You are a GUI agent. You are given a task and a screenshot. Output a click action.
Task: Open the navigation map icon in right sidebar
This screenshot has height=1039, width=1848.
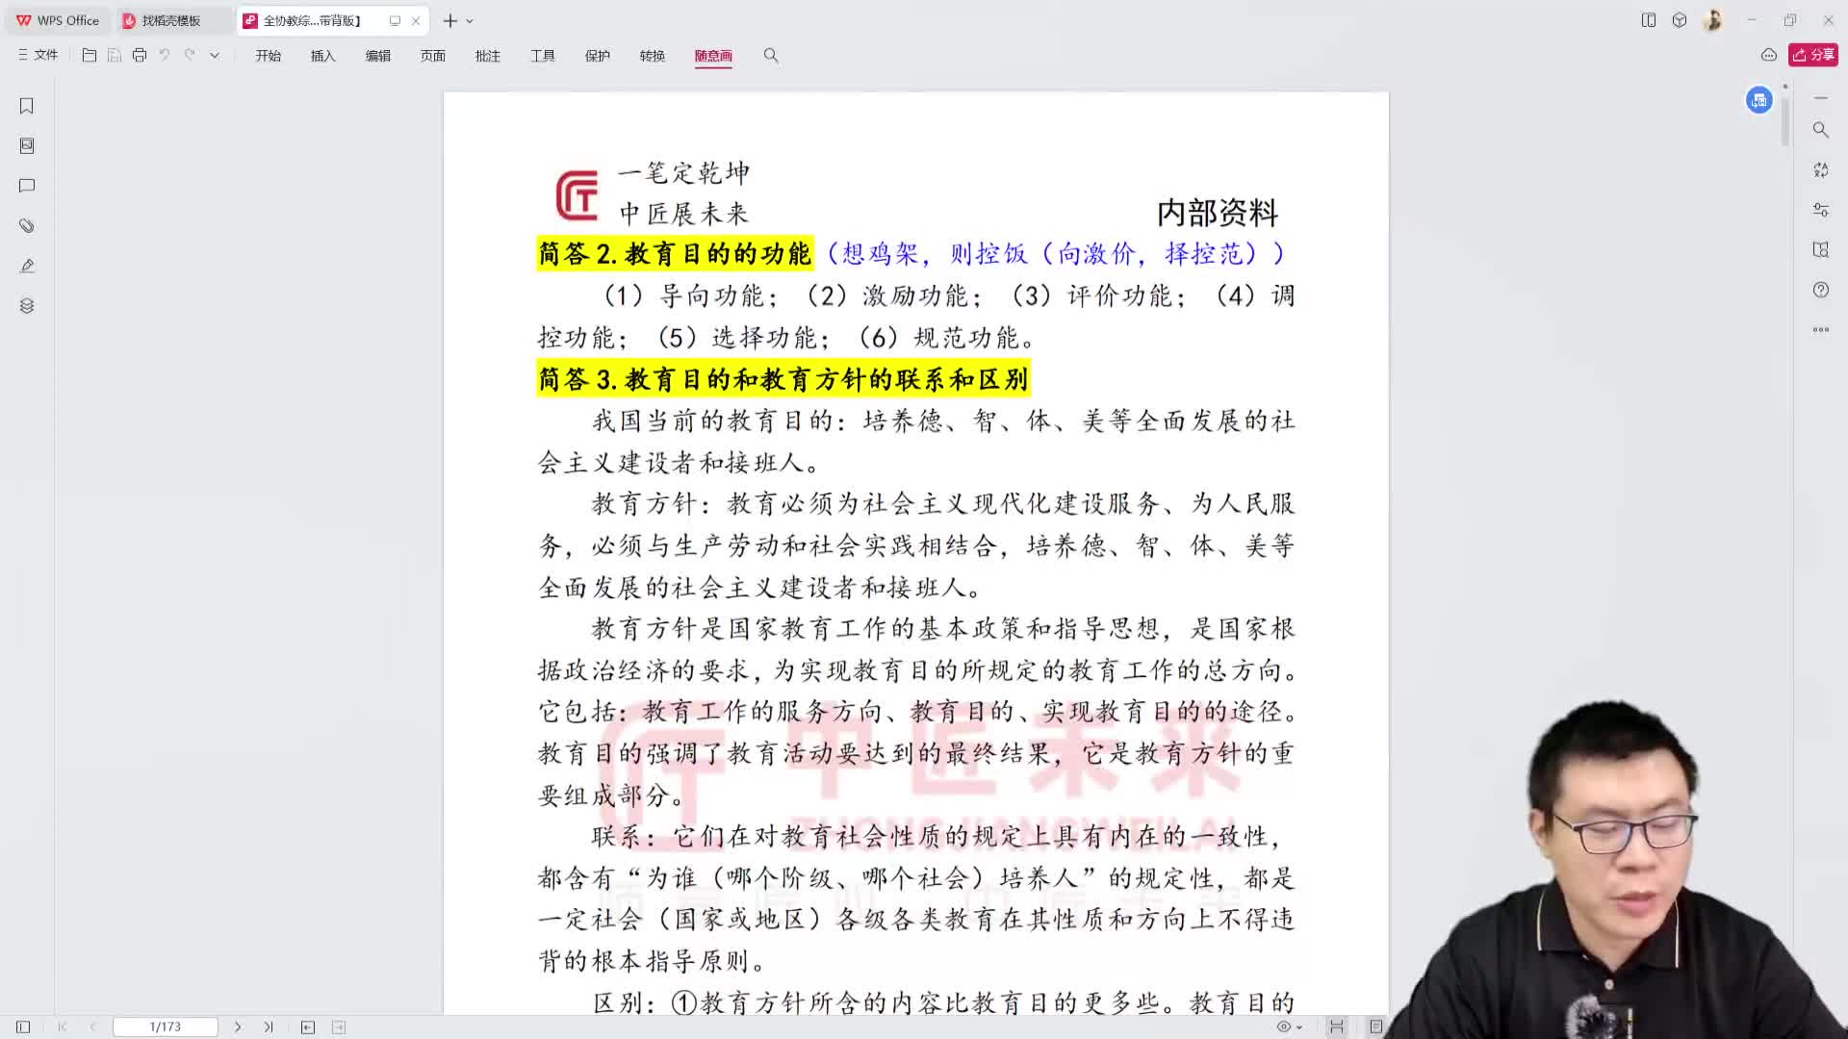(x=1820, y=249)
